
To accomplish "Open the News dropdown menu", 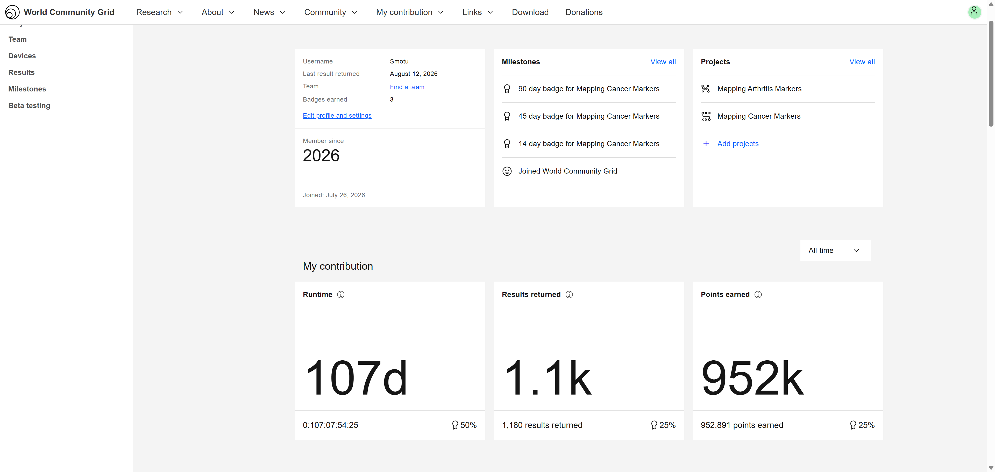I will (269, 12).
